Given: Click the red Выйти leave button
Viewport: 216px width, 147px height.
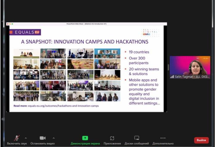Looking at the screenshot, I should point(201,140).
